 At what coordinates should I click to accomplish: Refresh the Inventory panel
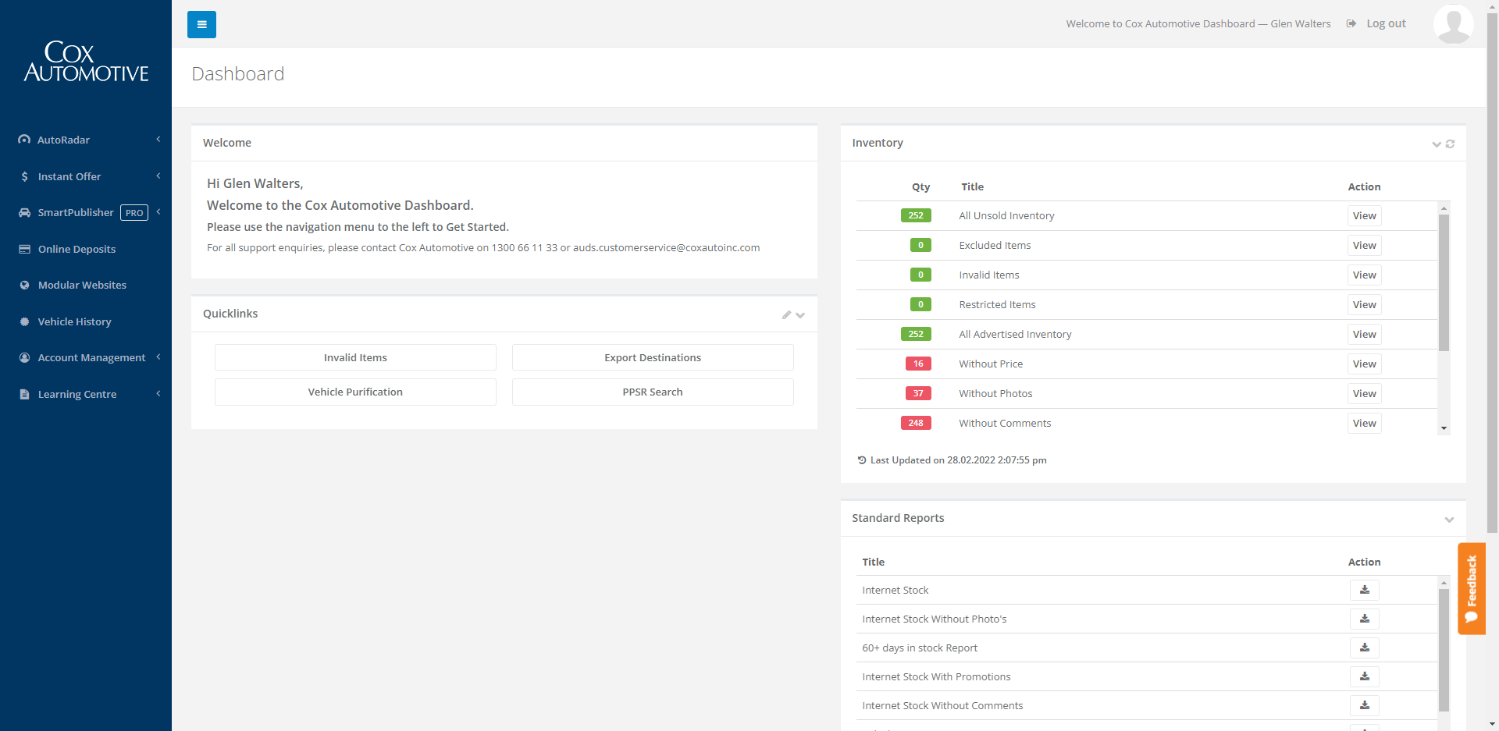pos(1450,144)
